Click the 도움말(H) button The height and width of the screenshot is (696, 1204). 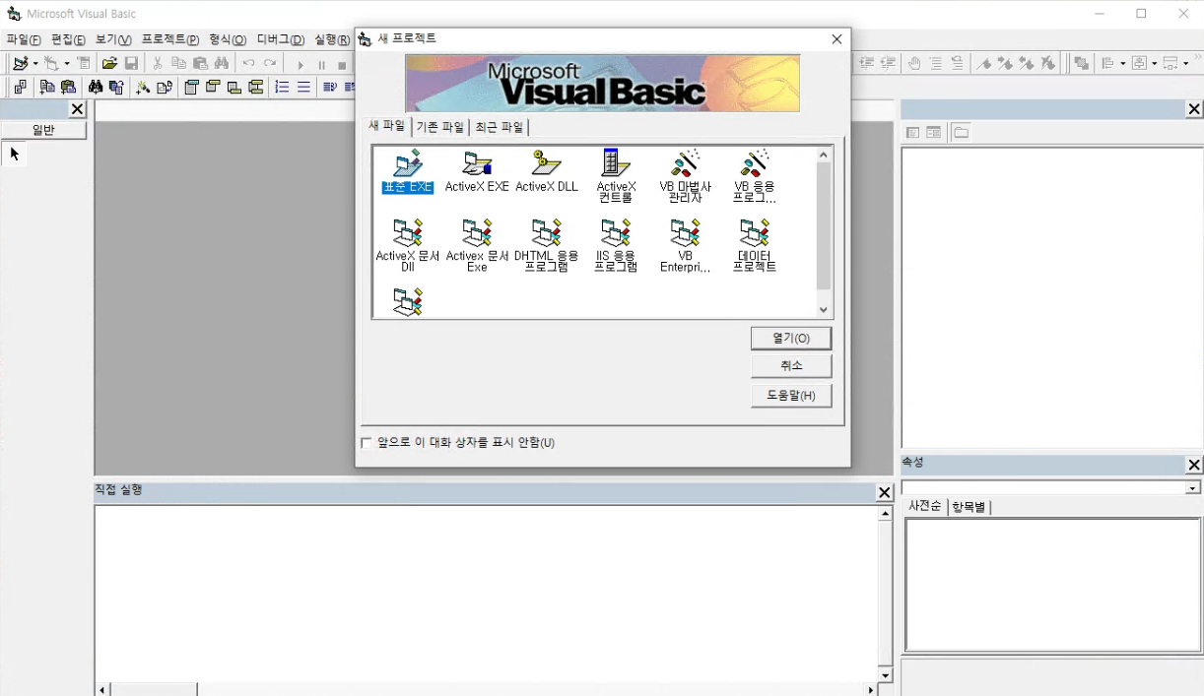coord(791,396)
